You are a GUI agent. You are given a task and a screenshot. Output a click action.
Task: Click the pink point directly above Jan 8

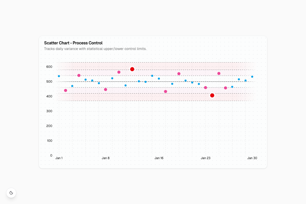pyautogui.click(x=106, y=90)
